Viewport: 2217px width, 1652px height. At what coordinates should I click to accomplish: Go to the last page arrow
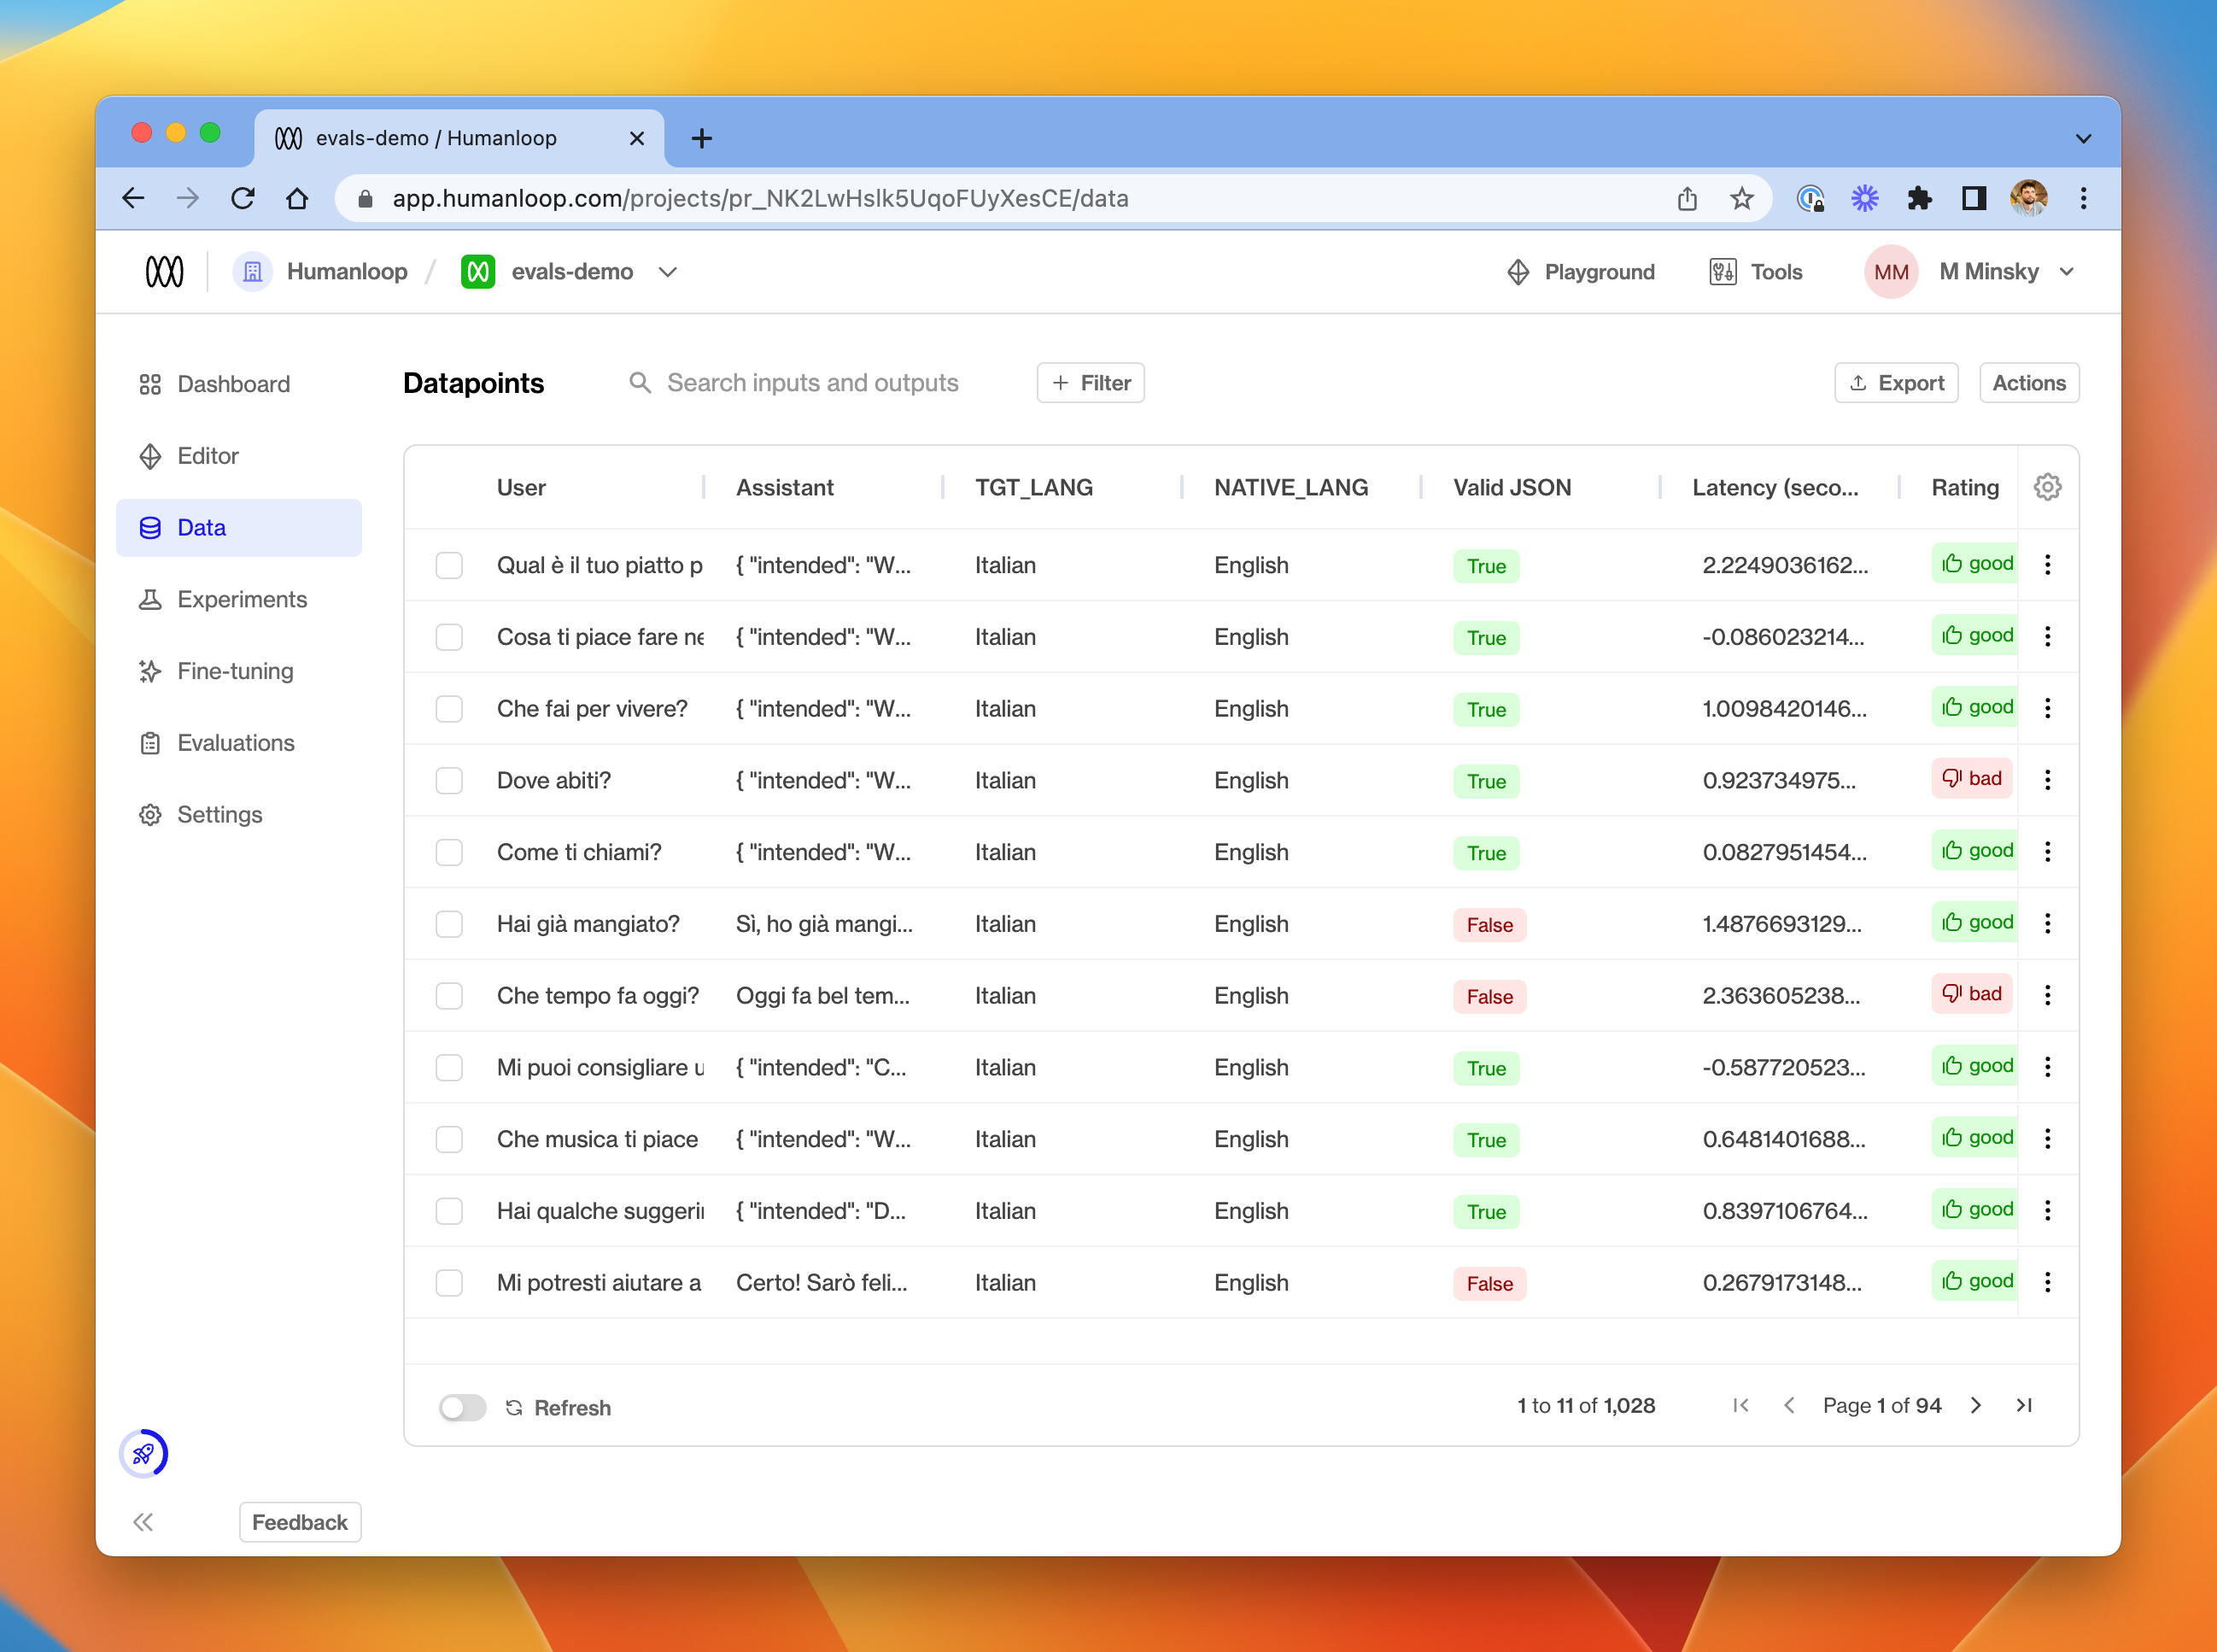[x=2024, y=1405]
